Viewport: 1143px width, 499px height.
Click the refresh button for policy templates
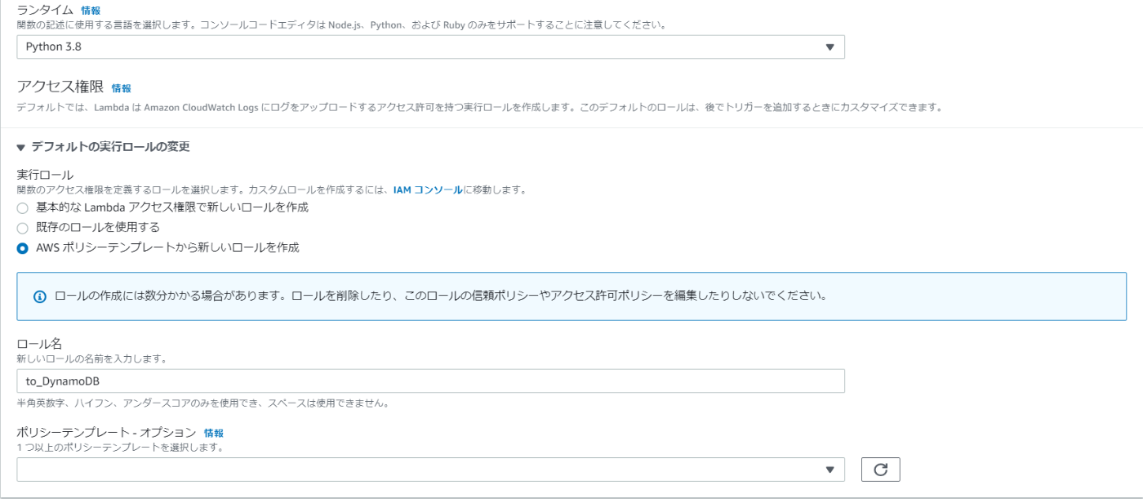880,470
